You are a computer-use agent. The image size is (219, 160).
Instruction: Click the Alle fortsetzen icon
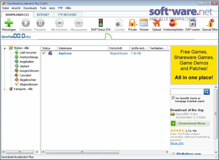coord(59,23)
